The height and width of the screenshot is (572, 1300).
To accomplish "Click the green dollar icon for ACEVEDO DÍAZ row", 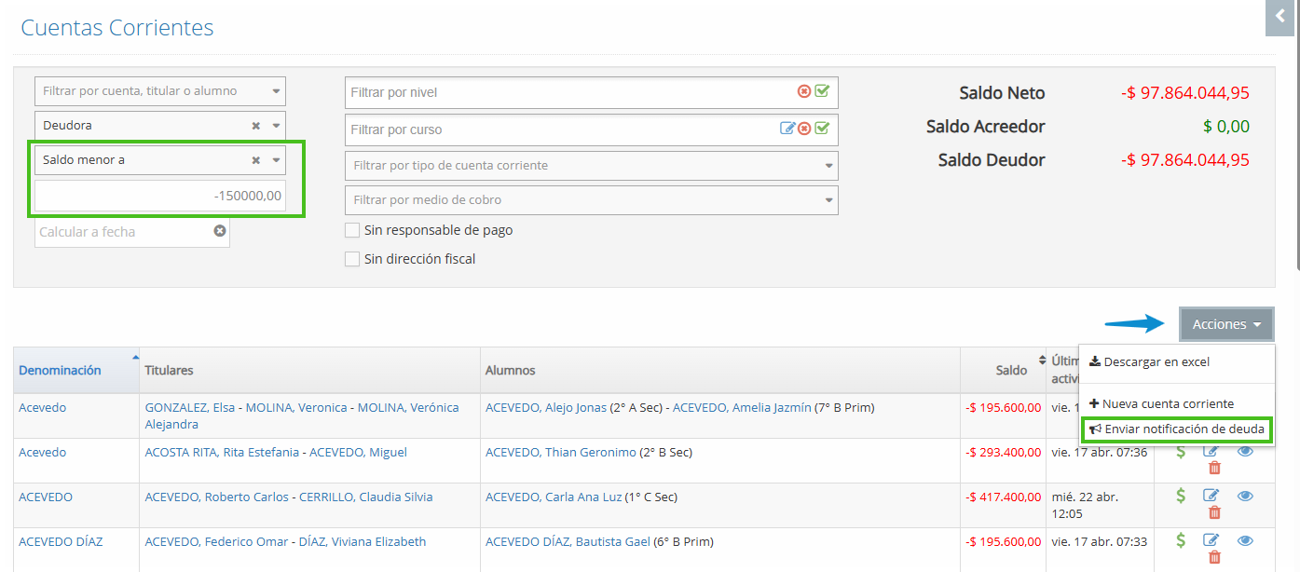I will [x=1181, y=540].
